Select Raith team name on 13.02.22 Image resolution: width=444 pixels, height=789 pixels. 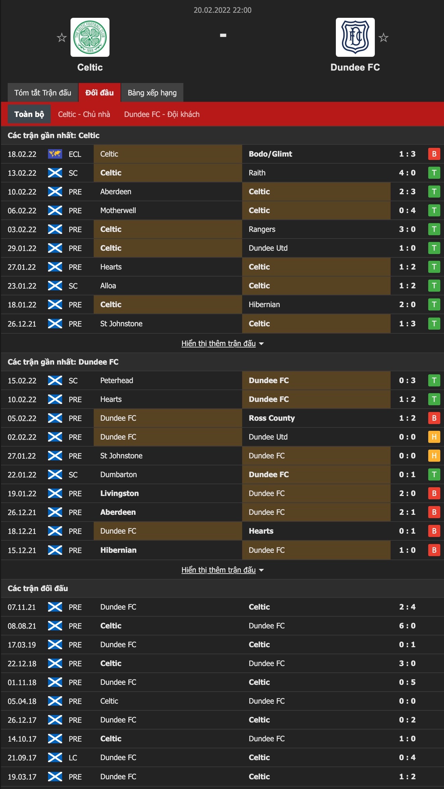tap(257, 173)
